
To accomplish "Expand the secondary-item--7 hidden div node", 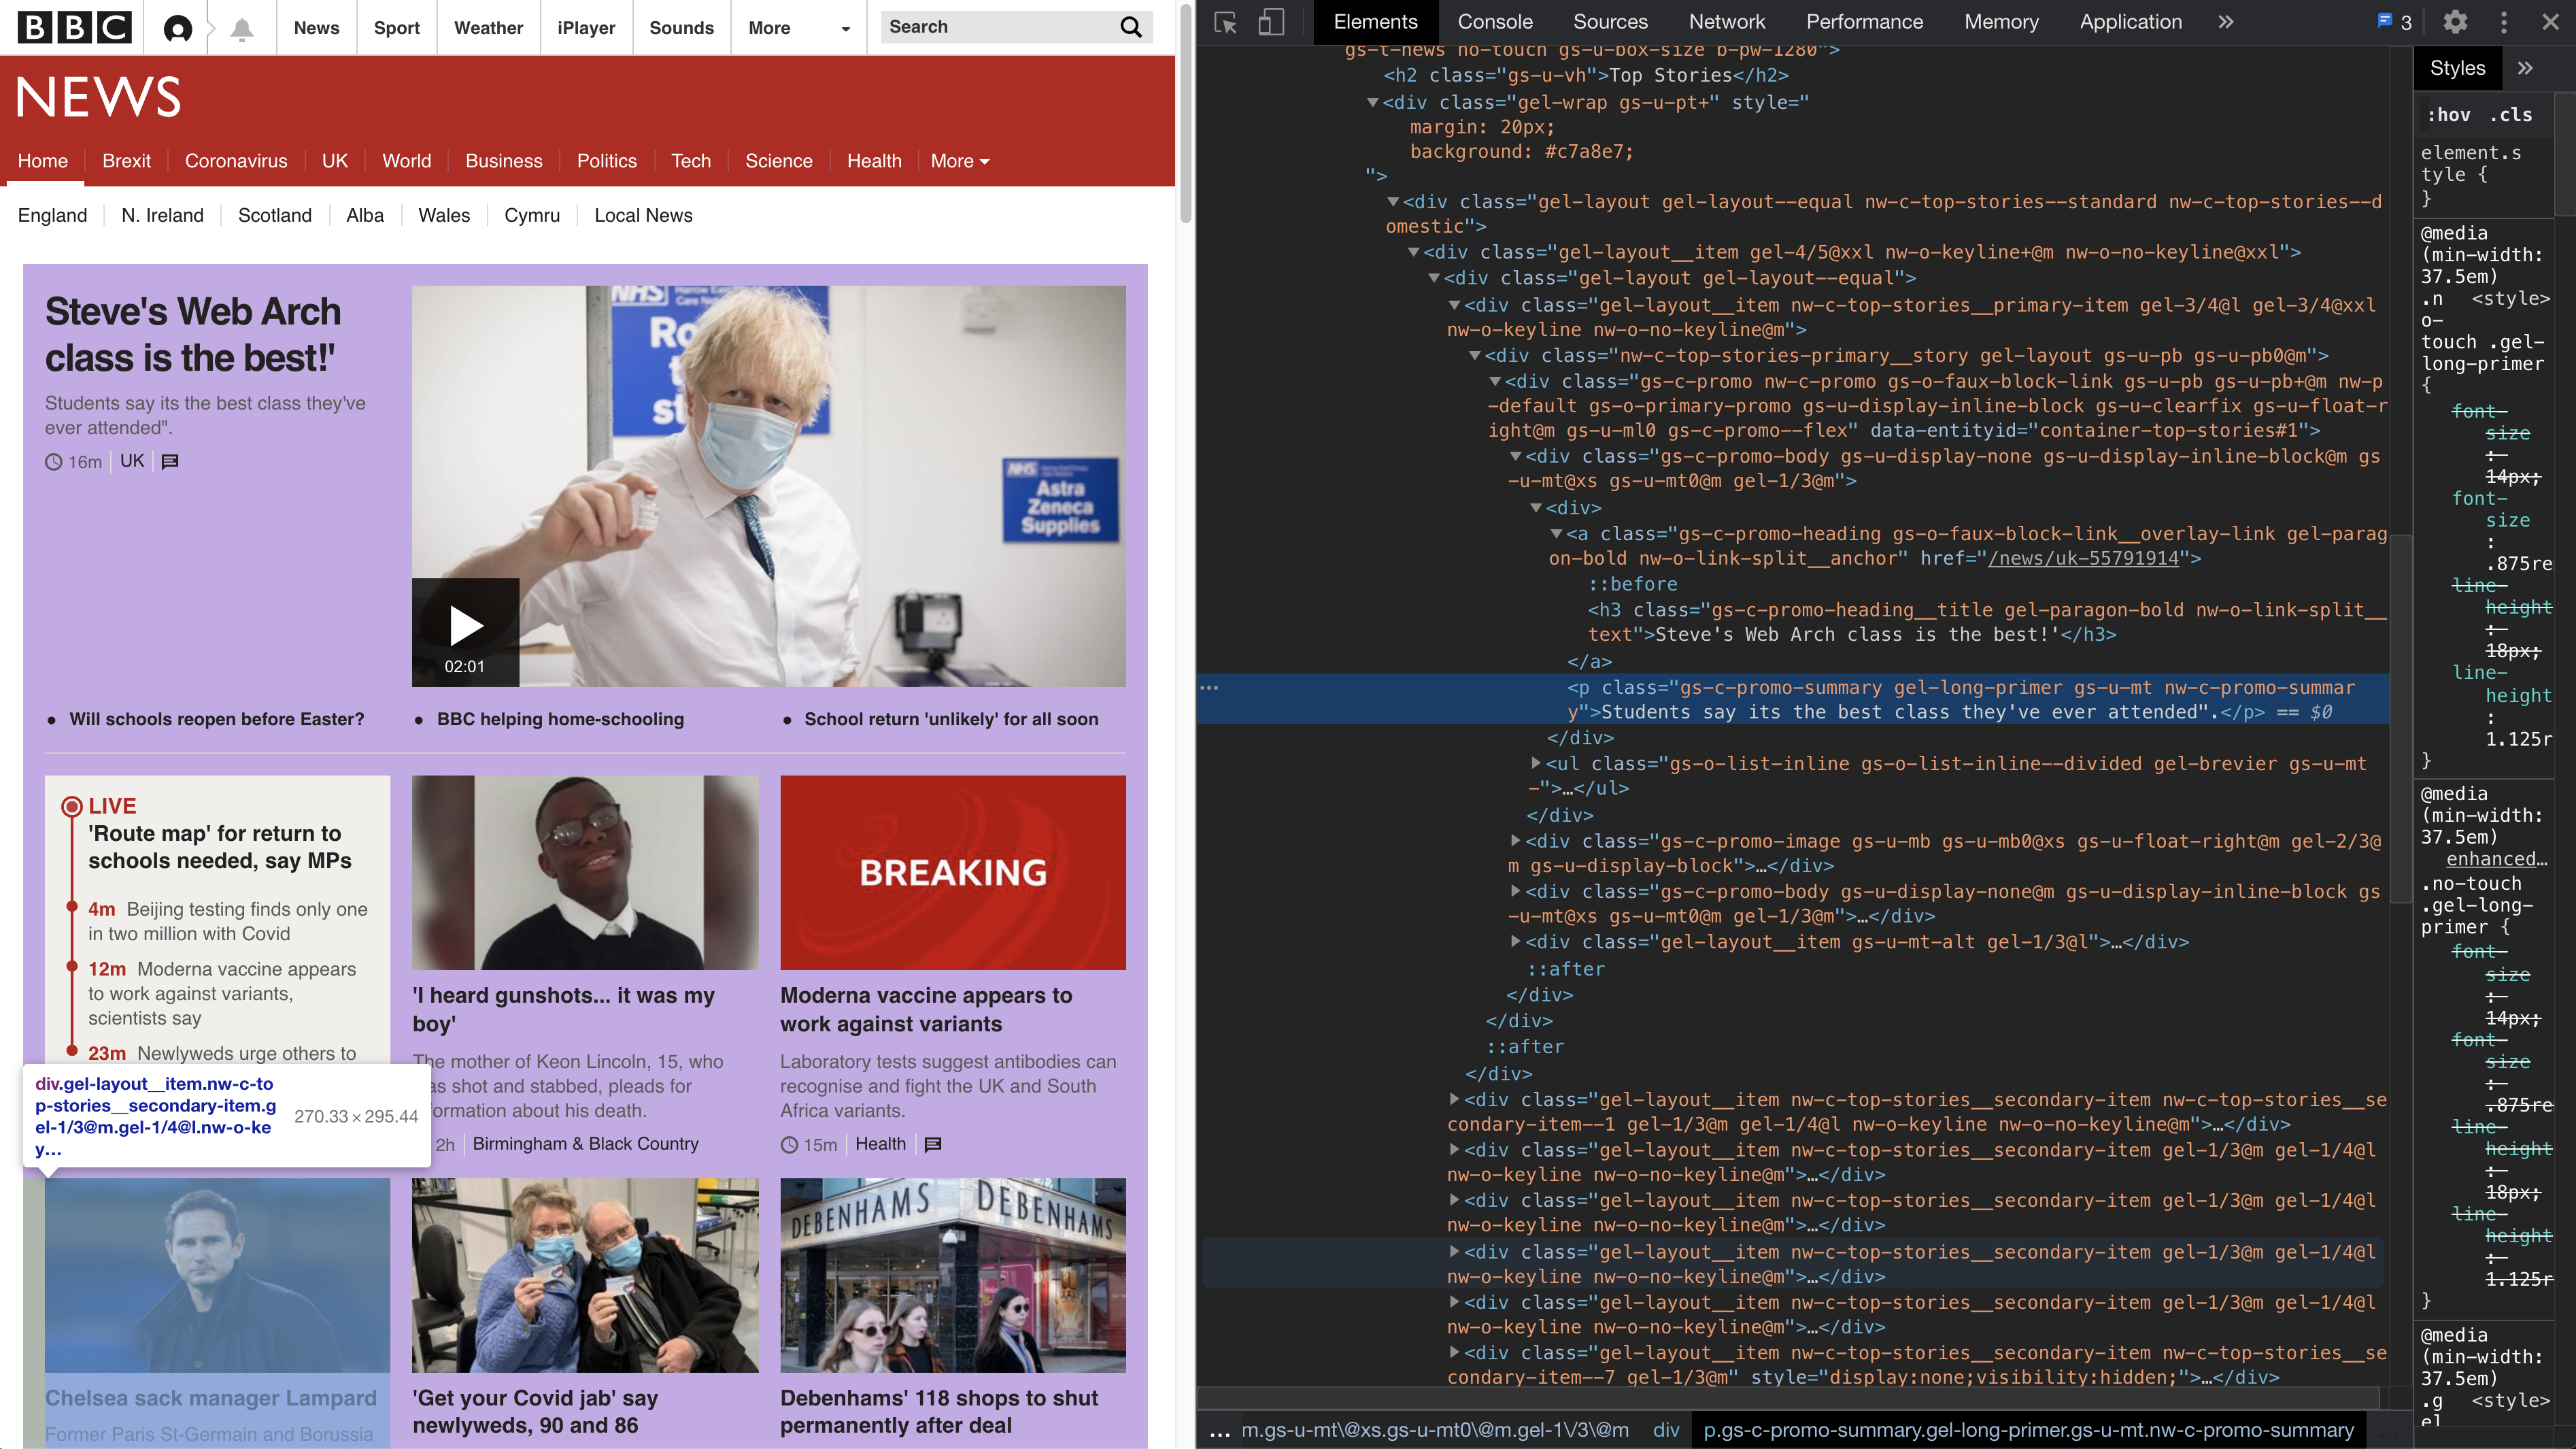I will click(1454, 1352).
